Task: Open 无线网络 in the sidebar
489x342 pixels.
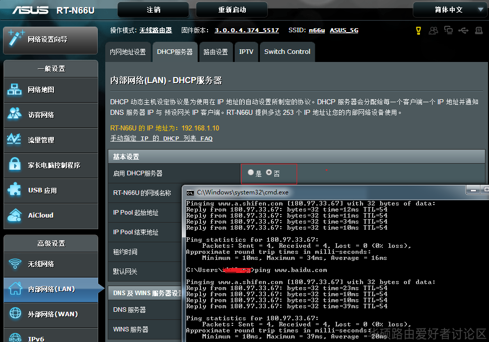Action: (x=51, y=264)
